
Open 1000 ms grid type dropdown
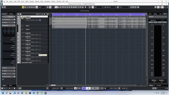110,7
